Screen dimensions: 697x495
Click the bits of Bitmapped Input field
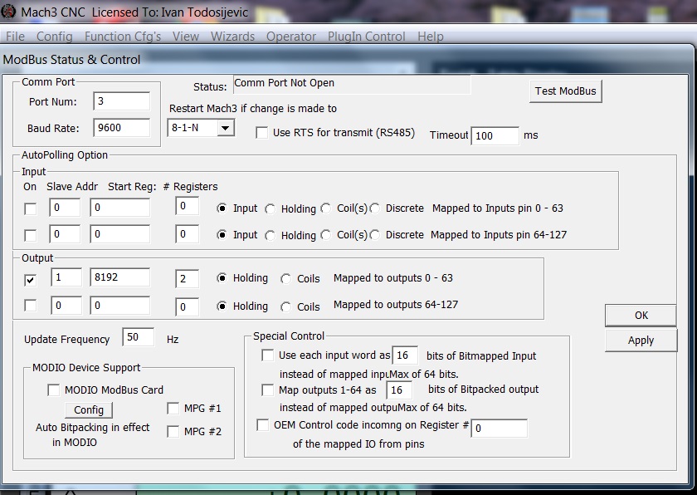tap(405, 355)
